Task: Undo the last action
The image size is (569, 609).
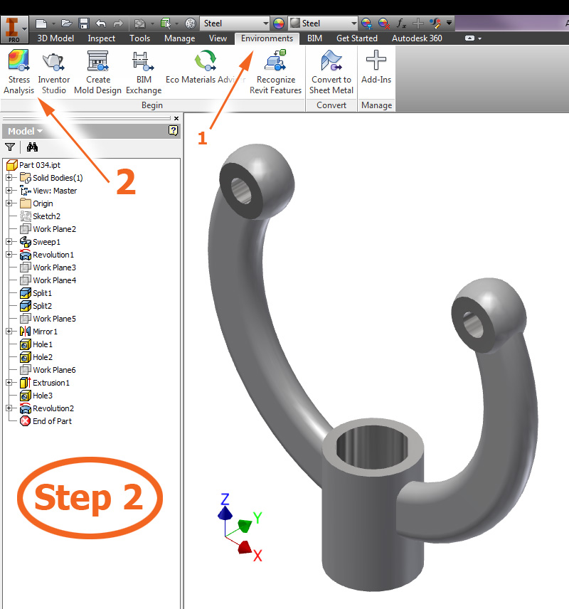Action: [x=100, y=23]
